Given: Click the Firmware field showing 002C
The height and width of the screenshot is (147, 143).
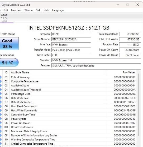Looking at the screenshot, I should pyautogui.click(x=71, y=34).
